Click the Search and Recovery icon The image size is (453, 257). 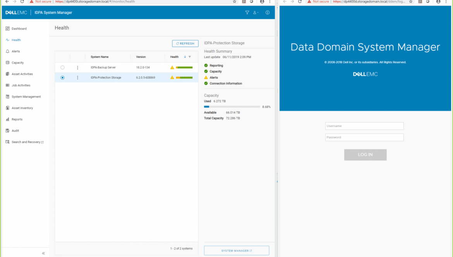tap(7, 142)
